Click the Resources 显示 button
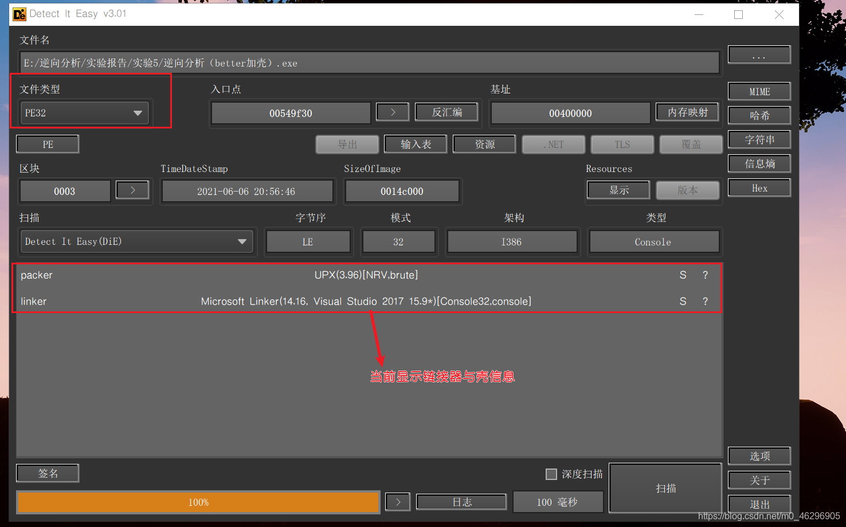This screenshot has width=846, height=527. click(619, 190)
